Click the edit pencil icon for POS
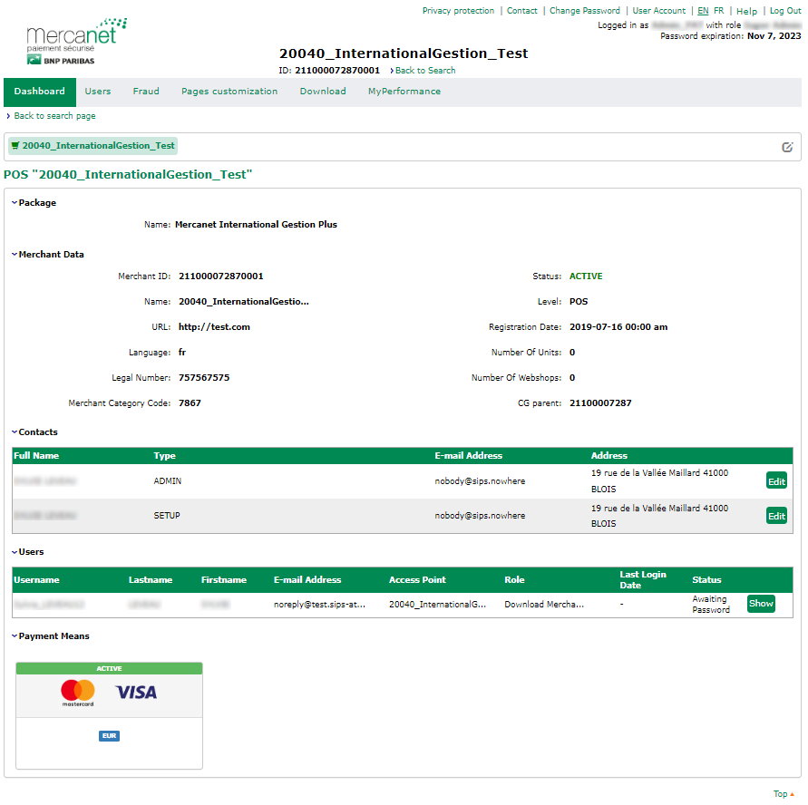Image resolution: width=808 pixels, height=805 pixels. coord(787,147)
